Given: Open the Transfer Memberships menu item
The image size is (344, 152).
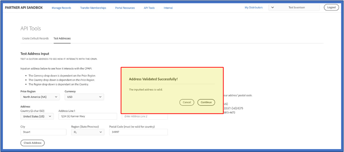Looking at the screenshot, I should pos(93,8).
